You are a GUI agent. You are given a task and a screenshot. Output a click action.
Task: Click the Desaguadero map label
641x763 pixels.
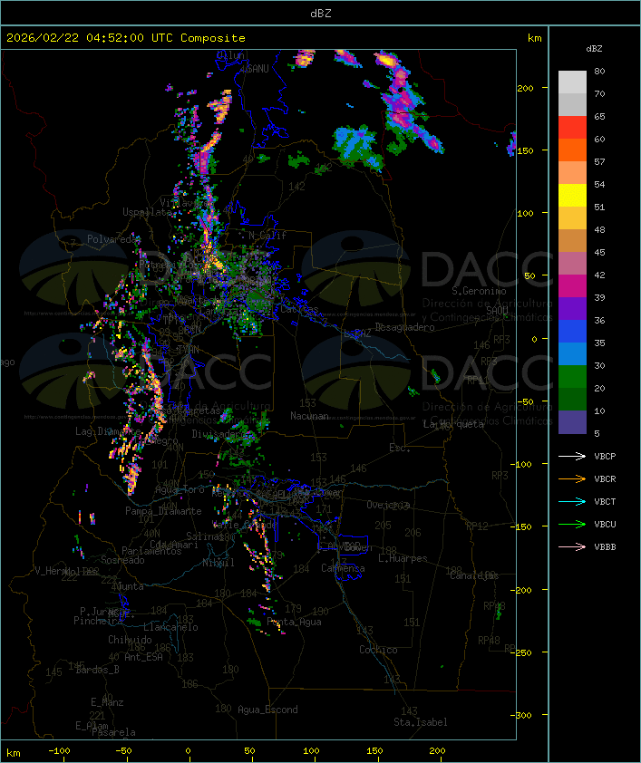[404, 327]
